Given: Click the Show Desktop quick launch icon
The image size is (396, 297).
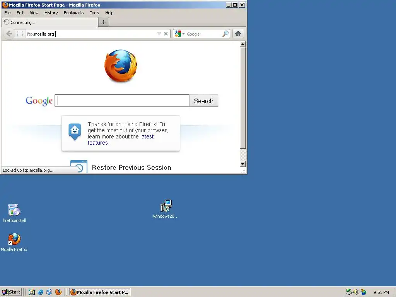Looking at the screenshot, I should tap(49, 292).
